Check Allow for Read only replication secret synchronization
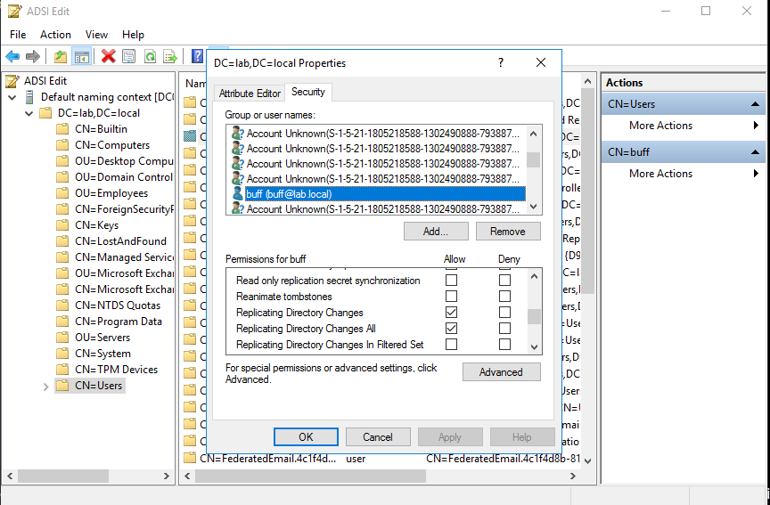770x505 pixels. [451, 281]
